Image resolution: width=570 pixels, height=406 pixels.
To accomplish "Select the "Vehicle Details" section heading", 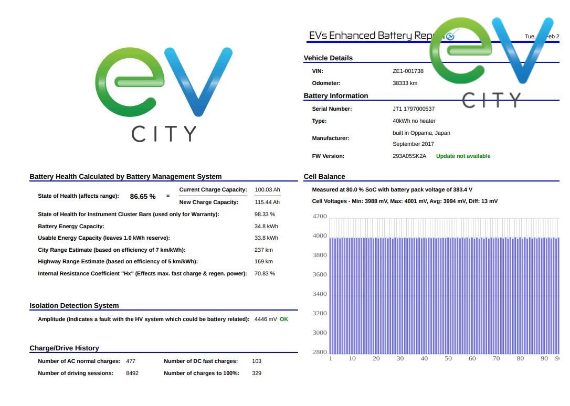I will (x=328, y=58).
